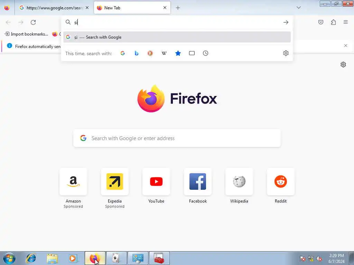Search this time in open Tabs
Image resolution: width=354 pixels, height=265 pixels.
[x=192, y=53]
